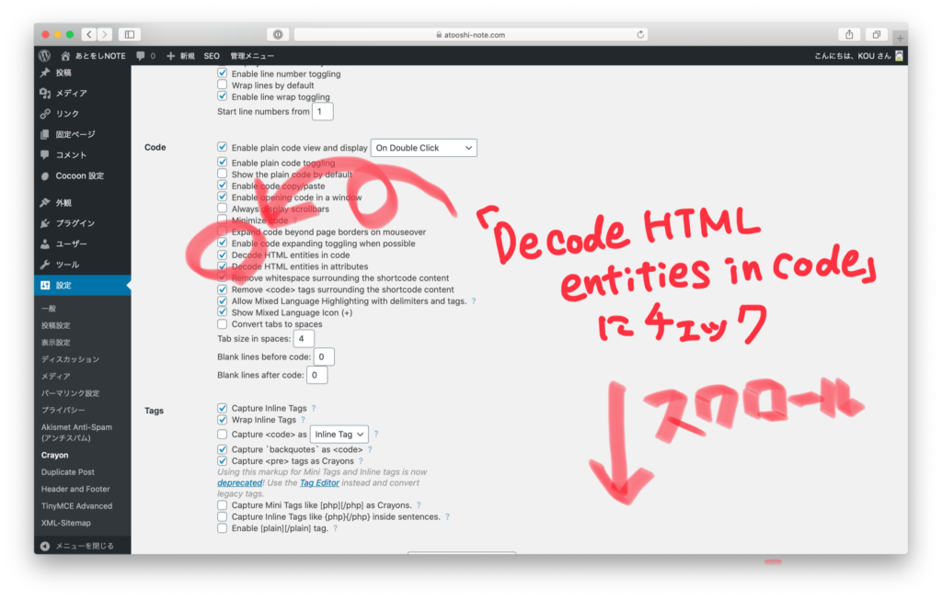This screenshot has height=599, width=942.
Task: Click the WordPress logo in admin bar
Action: pyautogui.click(x=45, y=55)
